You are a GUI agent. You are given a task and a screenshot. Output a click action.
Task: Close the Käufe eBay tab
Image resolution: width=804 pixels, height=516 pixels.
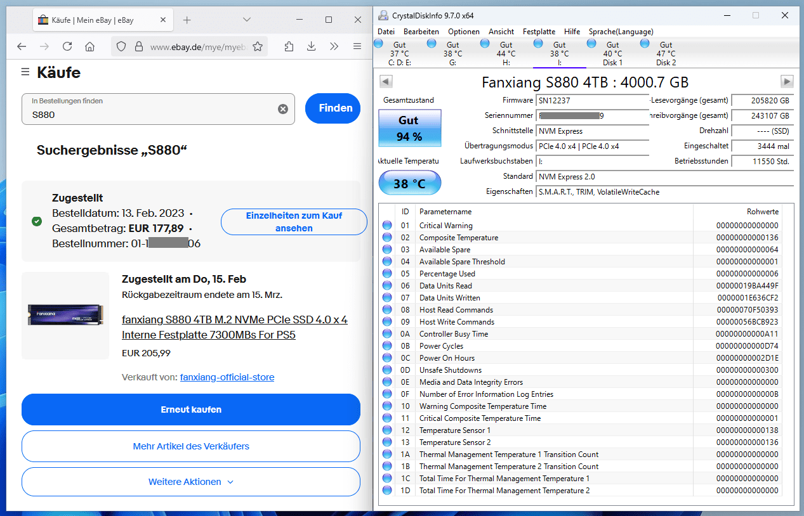click(164, 20)
